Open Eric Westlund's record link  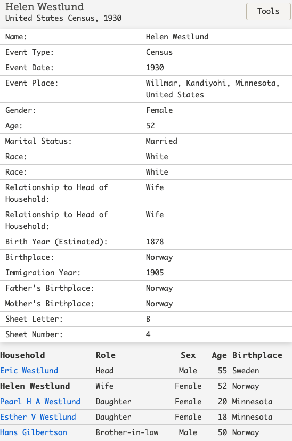pyautogui.click(x=29, y=371)
